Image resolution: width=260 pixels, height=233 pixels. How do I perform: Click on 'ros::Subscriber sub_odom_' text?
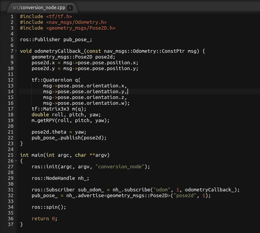(68, 190)
